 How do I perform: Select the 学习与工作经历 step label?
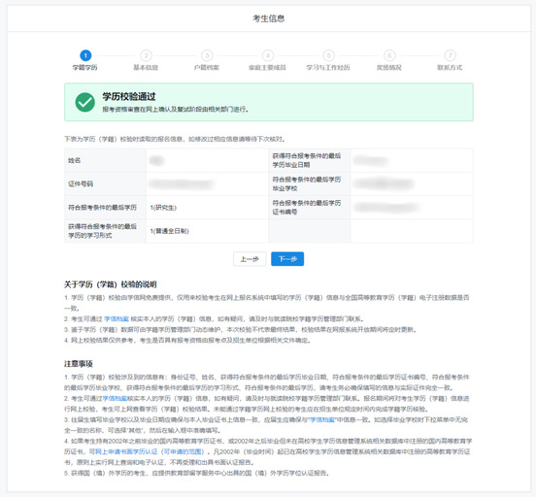pos(328,67)
